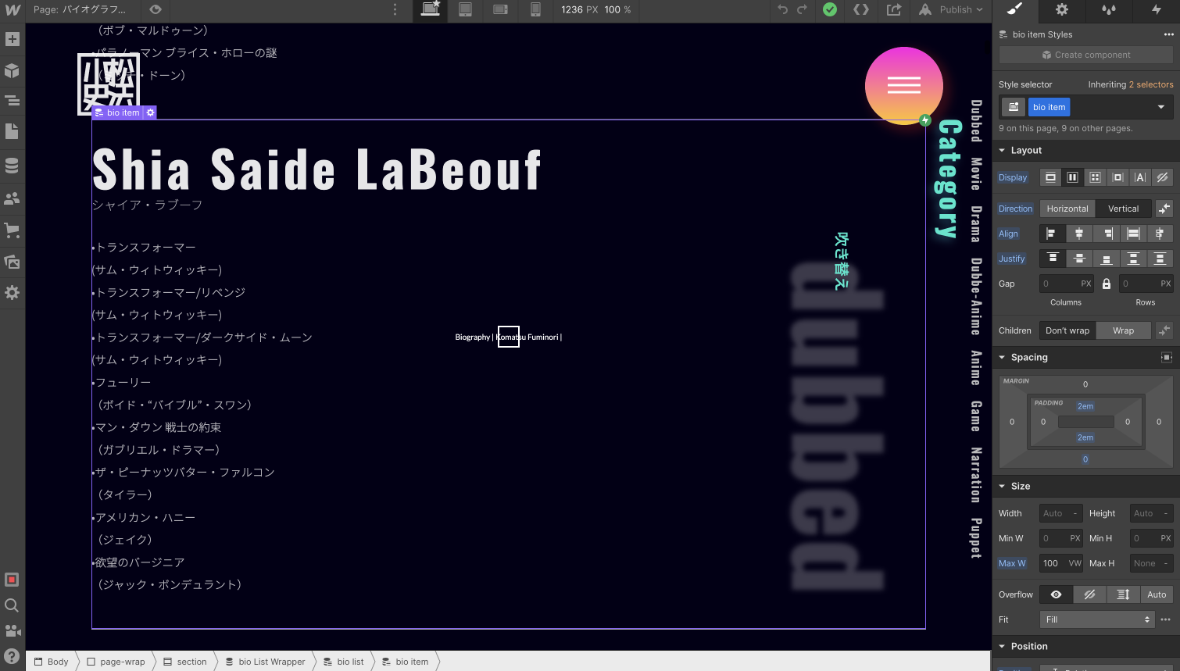Open the three-dot menu in the top bar
This screenshot has width=1180, height=671.
pos(395,9)
